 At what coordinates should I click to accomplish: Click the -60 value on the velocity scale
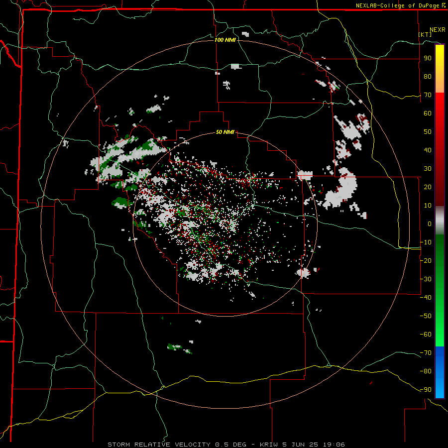426,335
